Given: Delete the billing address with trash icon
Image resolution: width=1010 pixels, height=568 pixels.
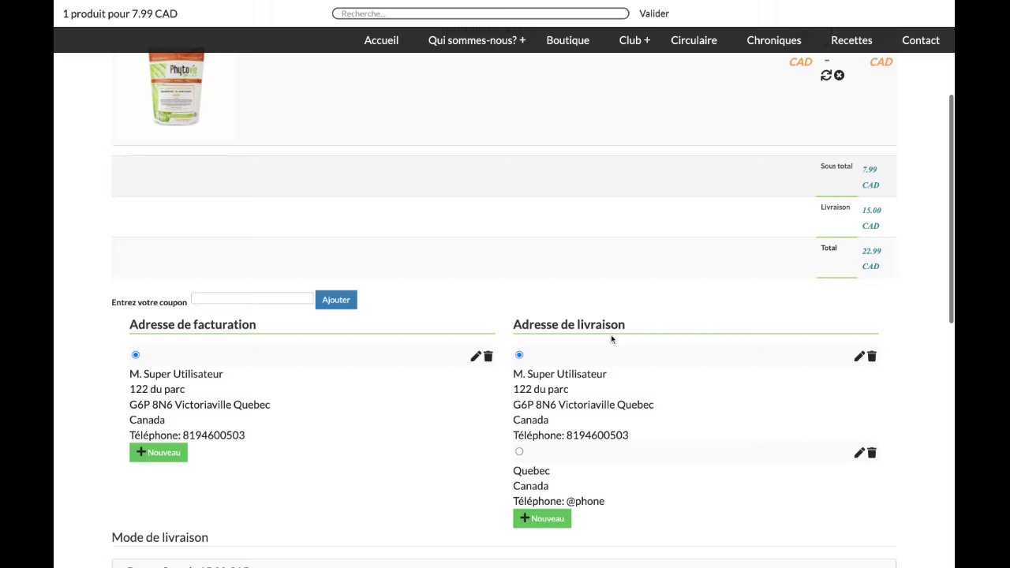Looking at the screenshot, I should pos(488,357).
